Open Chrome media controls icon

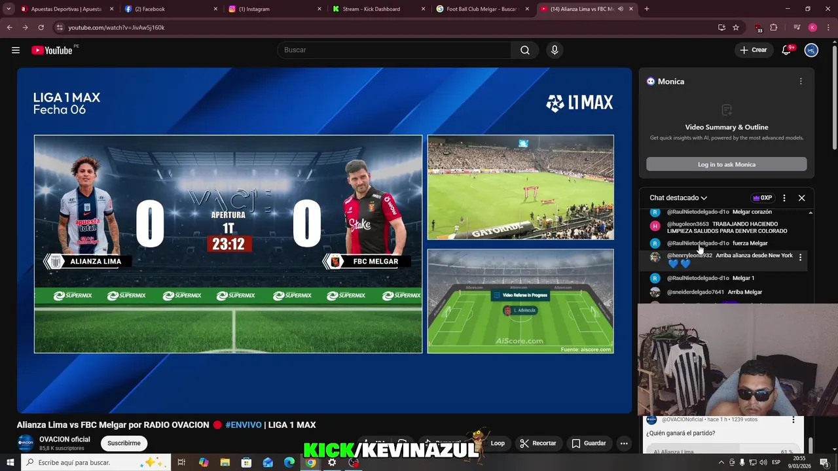[797, 27]
